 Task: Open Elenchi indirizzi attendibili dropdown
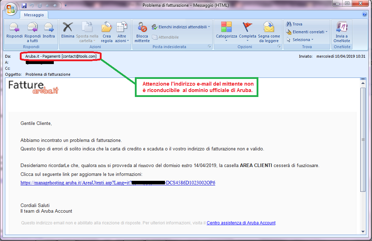[x=181, y=27]
